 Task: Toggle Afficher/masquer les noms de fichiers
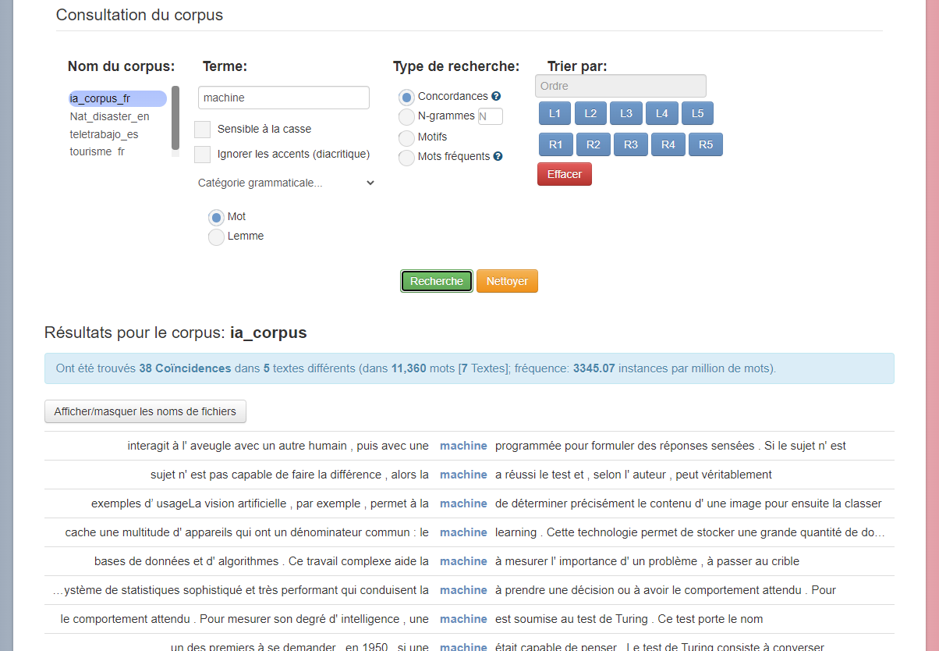(145, 411)
